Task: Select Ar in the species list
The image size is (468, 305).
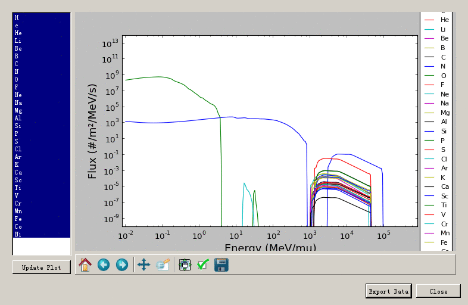Action: pyautogui.click(x=42, y=157)
